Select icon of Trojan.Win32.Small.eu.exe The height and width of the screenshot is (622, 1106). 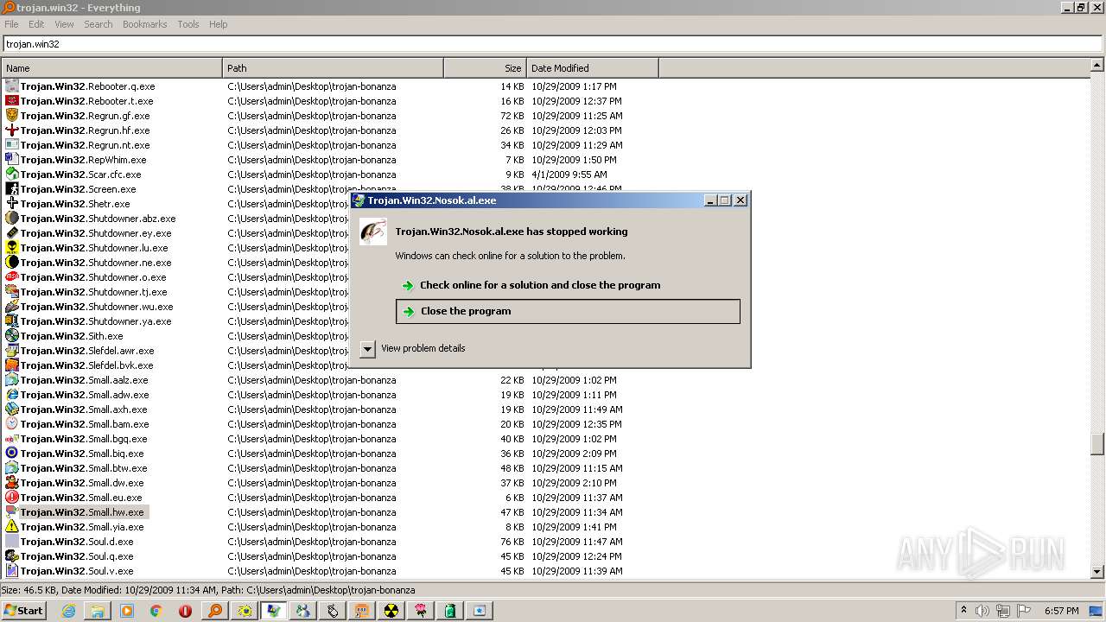12,498
